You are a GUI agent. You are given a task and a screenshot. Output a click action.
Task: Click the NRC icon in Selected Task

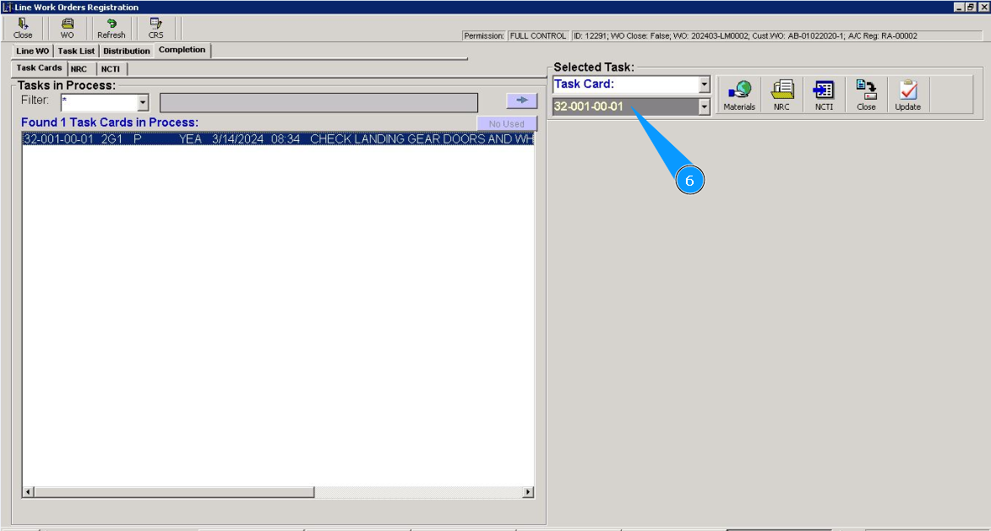[x=781, y=95]
